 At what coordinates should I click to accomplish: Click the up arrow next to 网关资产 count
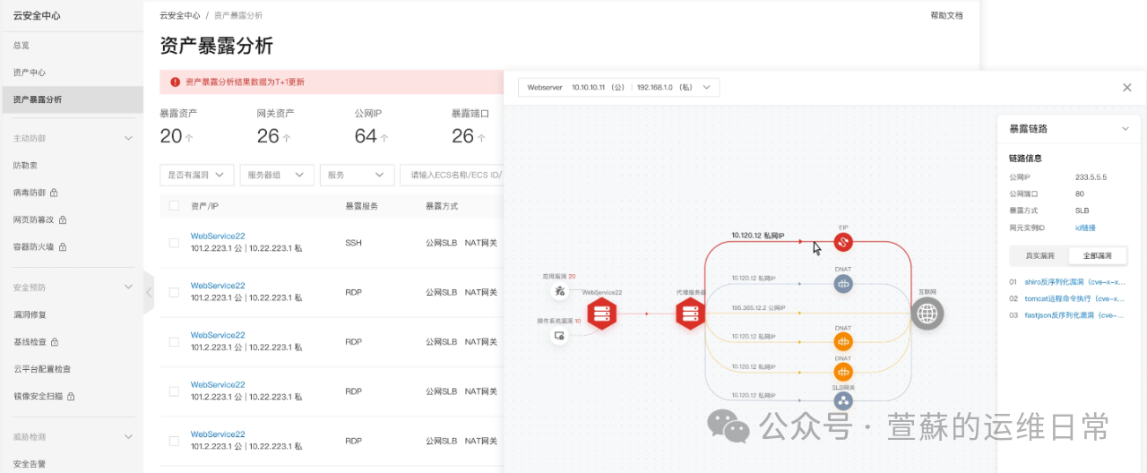point(287,138)
